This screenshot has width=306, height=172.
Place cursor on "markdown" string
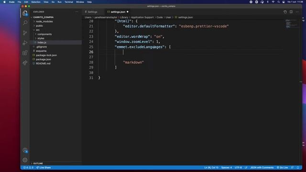(133, 63)
